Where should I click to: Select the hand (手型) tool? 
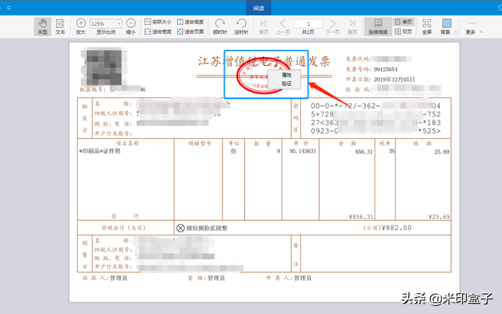43,27
